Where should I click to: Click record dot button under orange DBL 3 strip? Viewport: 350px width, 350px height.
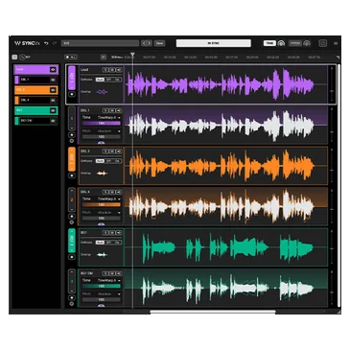tap(72, 175)
